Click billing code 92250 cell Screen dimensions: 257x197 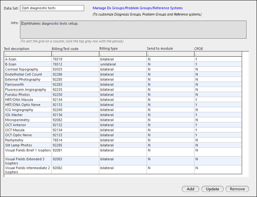75,95
